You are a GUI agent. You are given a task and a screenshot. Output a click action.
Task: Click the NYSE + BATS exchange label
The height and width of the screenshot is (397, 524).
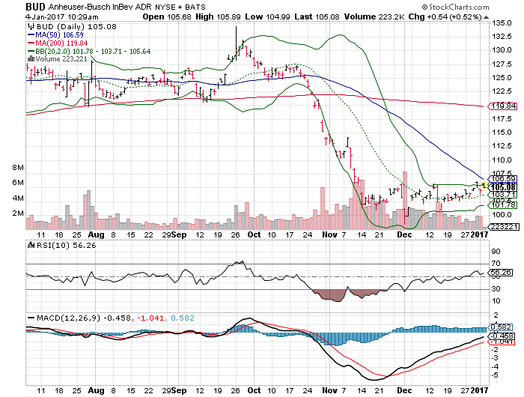coord(180,7)
